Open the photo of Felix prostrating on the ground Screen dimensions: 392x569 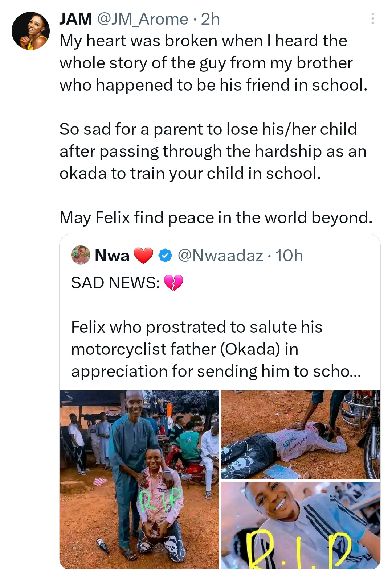(301, 435)
